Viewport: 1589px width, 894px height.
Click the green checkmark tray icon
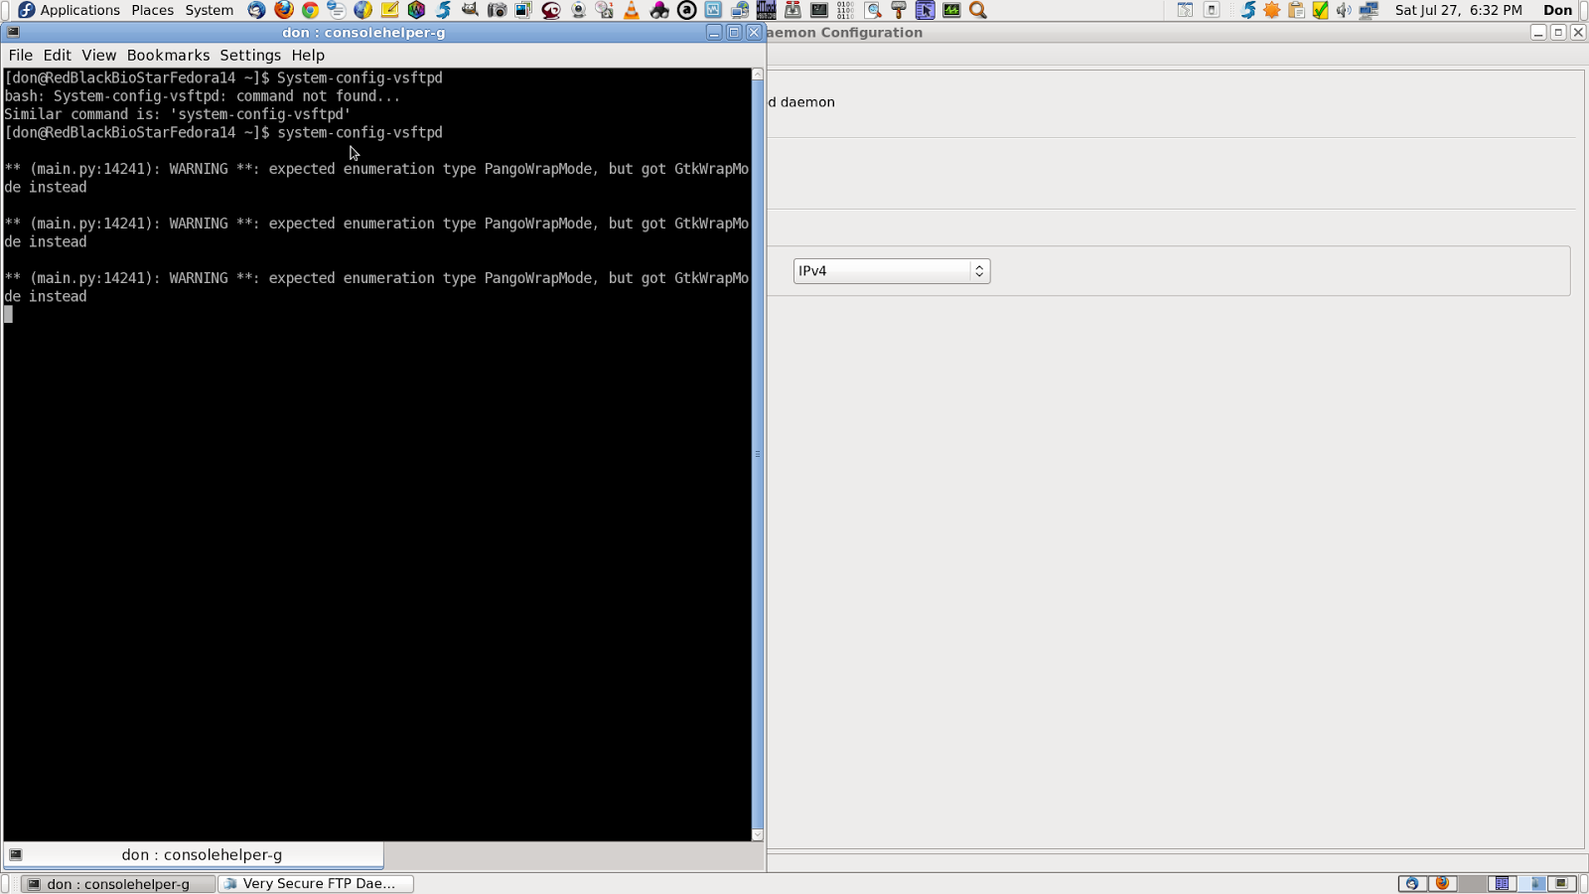point(1320,10)
